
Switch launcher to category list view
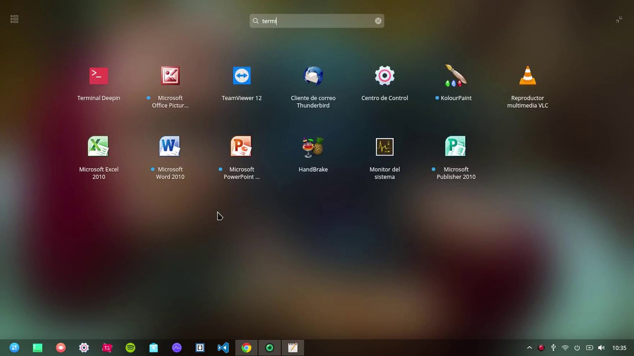(14, 19)
